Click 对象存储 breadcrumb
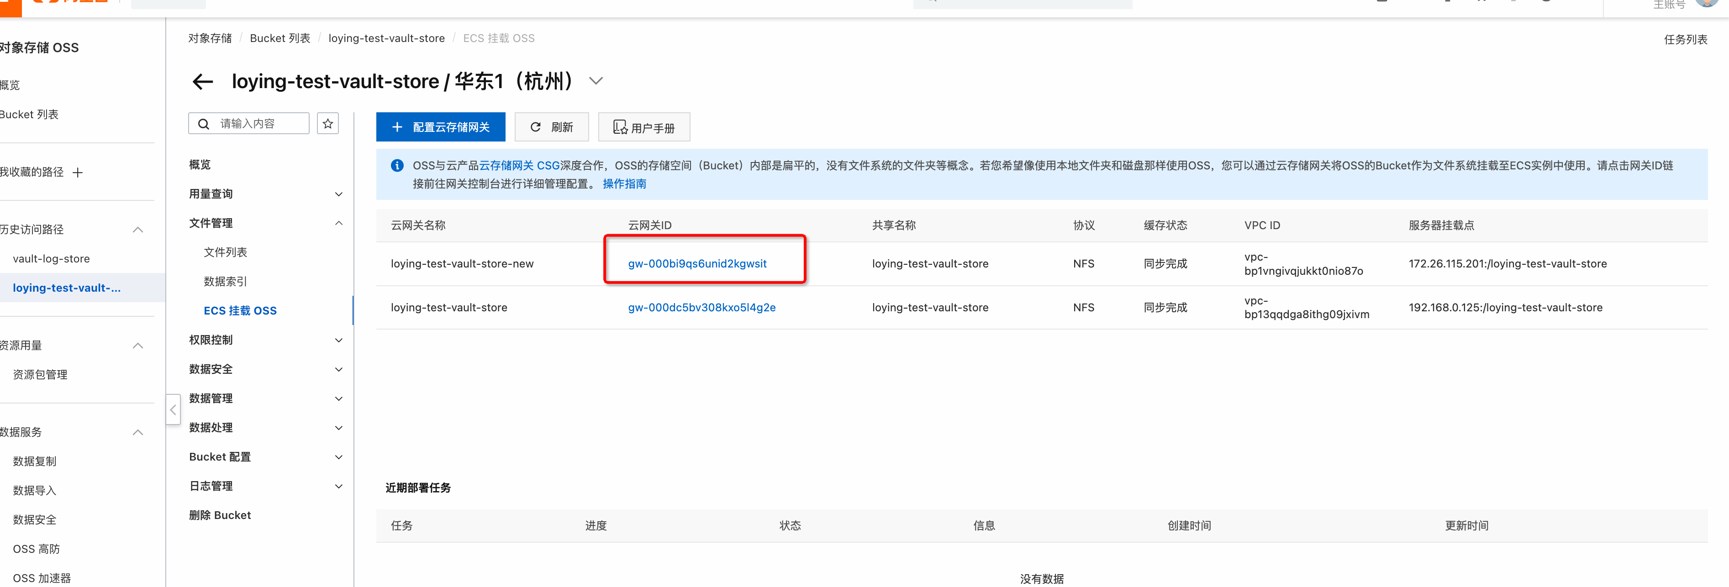 coord(210,38)
